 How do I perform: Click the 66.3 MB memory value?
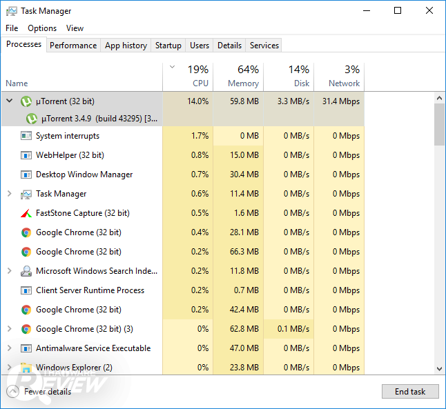click(244, 252)
